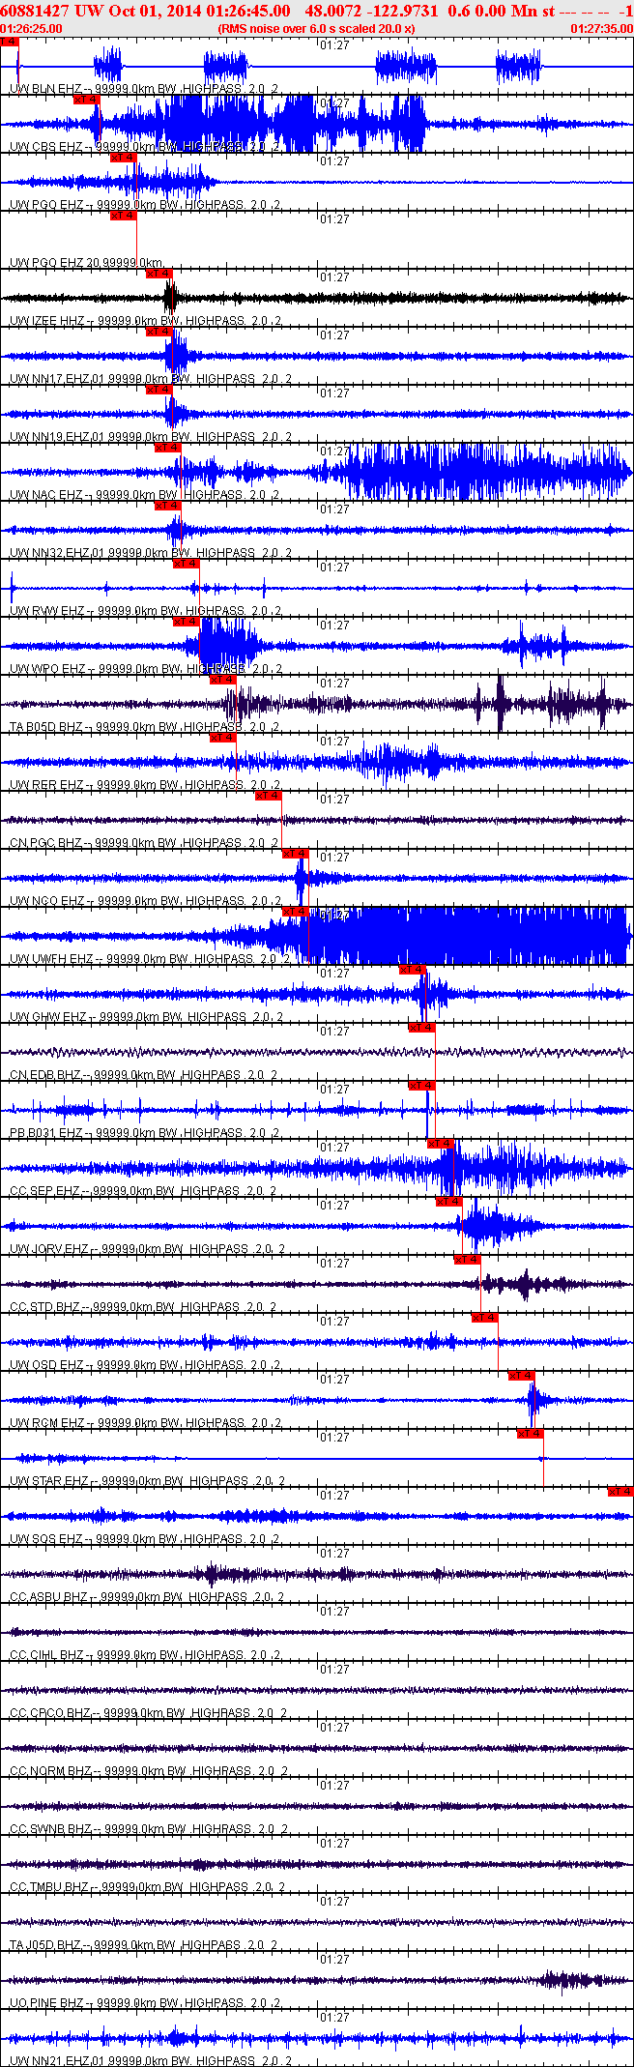The image size is (634, 2067).
Task: Click the pick marker on NN17 trace
Action: click(158, 332)
